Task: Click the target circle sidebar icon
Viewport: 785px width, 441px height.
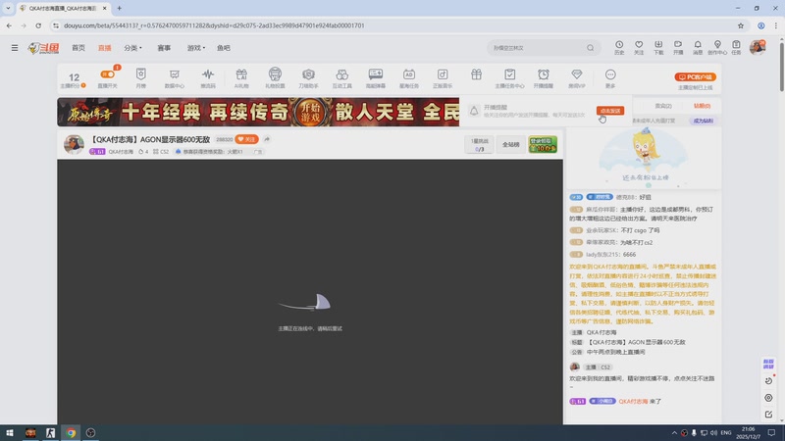Action: (x=768, y=398)
